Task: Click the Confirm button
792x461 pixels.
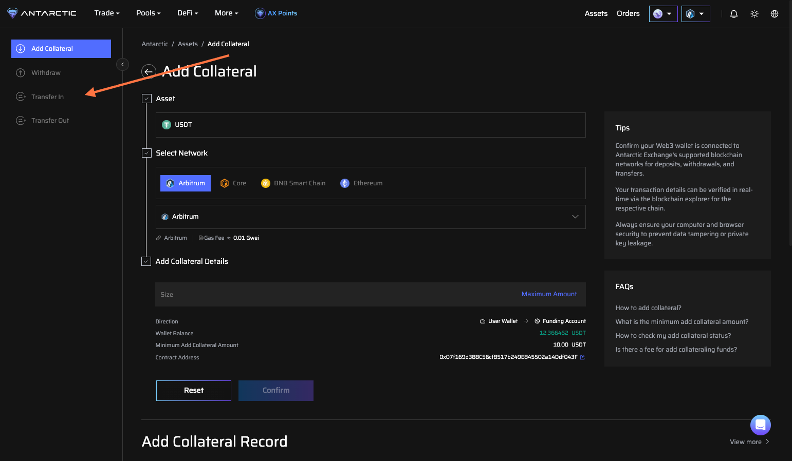Action: click(276, 391)
